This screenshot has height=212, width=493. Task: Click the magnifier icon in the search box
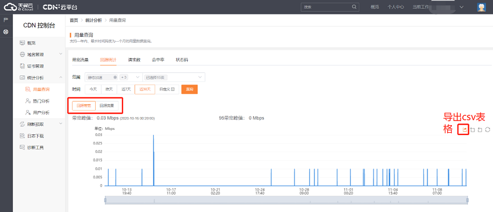(354, 7)
